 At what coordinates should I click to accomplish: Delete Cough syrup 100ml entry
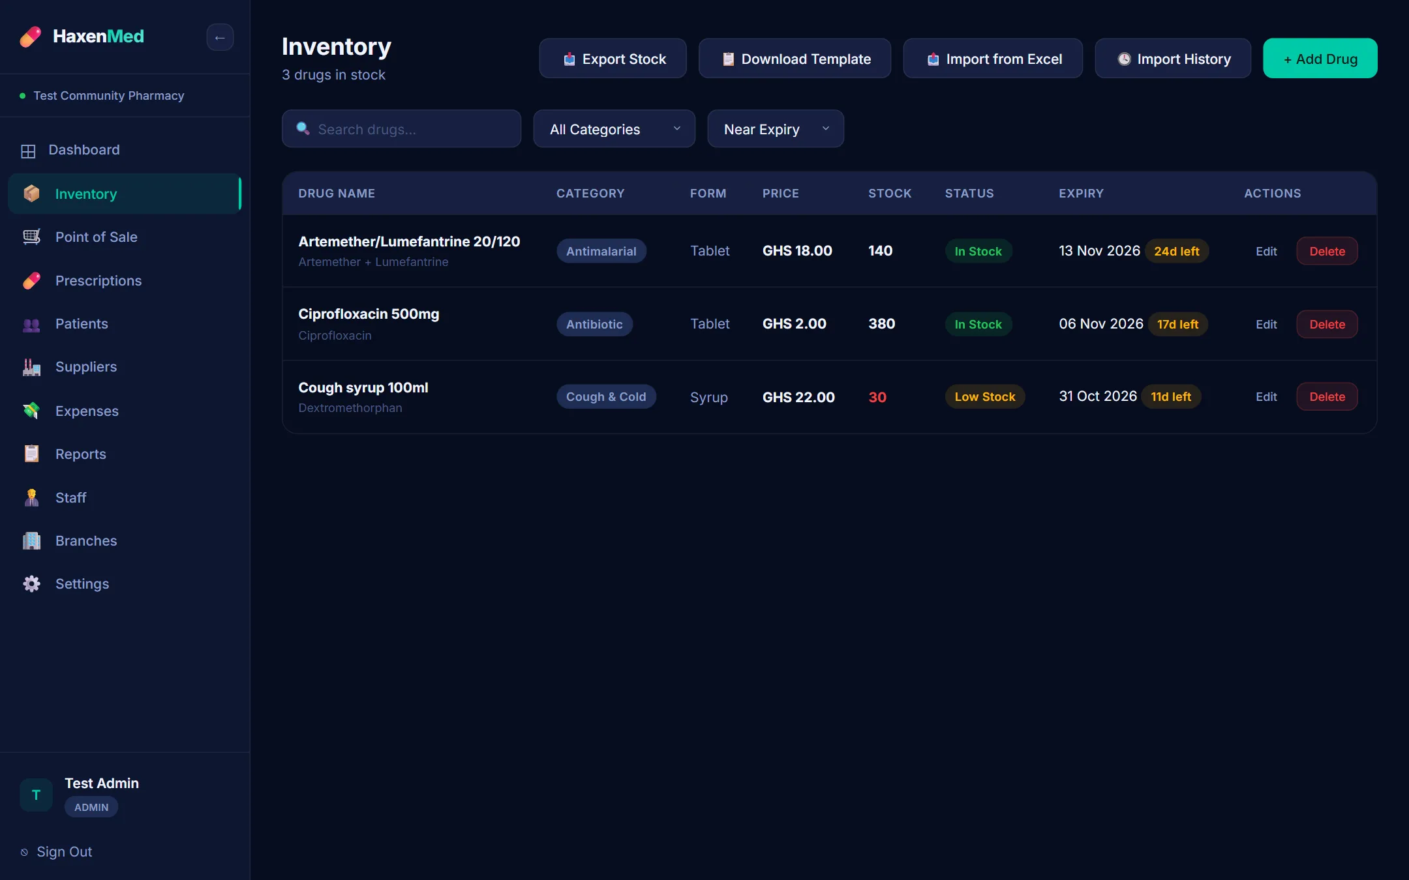[x=1327, y=396]
